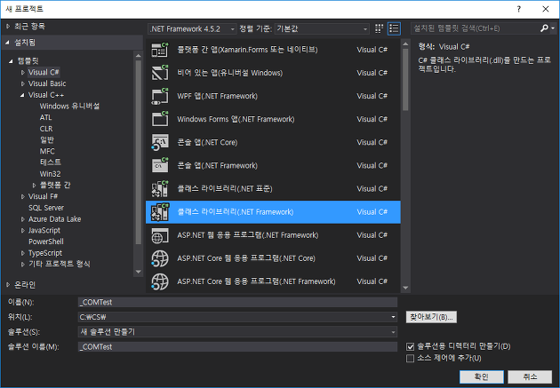The height and width of the screenshot is (388, 560).
Task: Select Visual C# in the template tree
Action: (44, 73)
